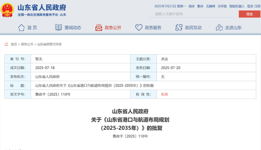
Task: Open 山东省政策文件库 breadcrumb link
Action: [x=50, y=44]
